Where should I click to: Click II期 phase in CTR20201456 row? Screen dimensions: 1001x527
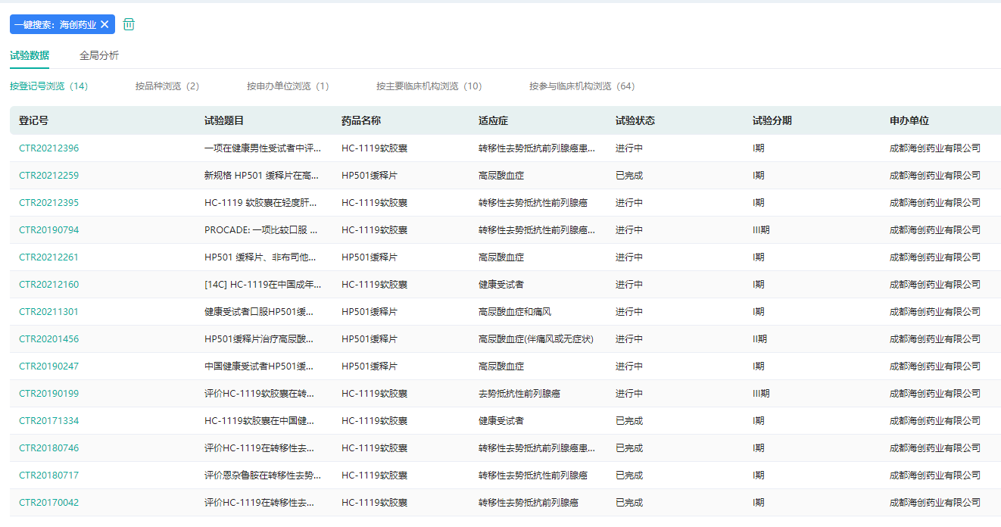coord(760,339)
